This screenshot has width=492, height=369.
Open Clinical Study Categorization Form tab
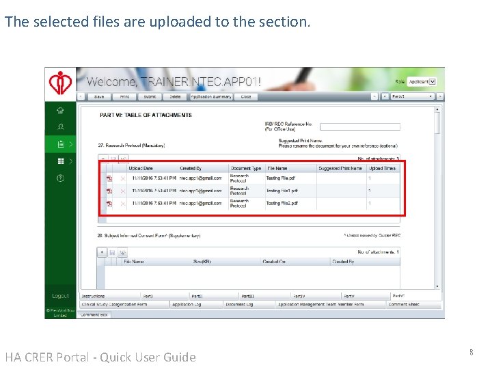pyautogui.click(x=124, y=304)
